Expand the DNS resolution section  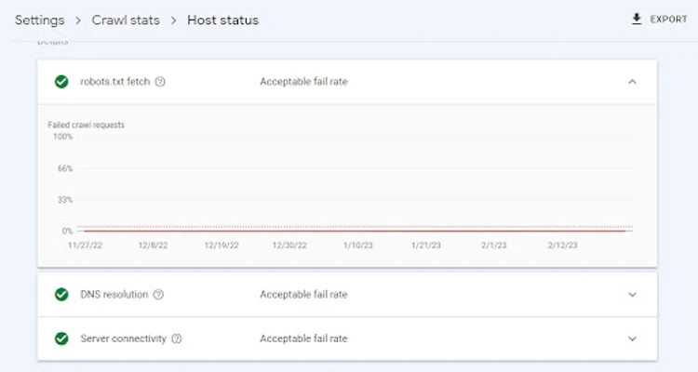(632, 295)
